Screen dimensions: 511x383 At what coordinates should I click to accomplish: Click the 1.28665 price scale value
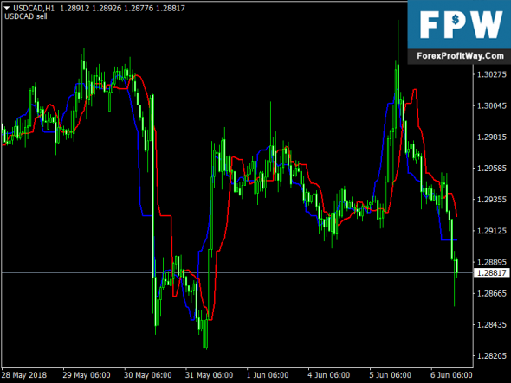tap(492, 293)
